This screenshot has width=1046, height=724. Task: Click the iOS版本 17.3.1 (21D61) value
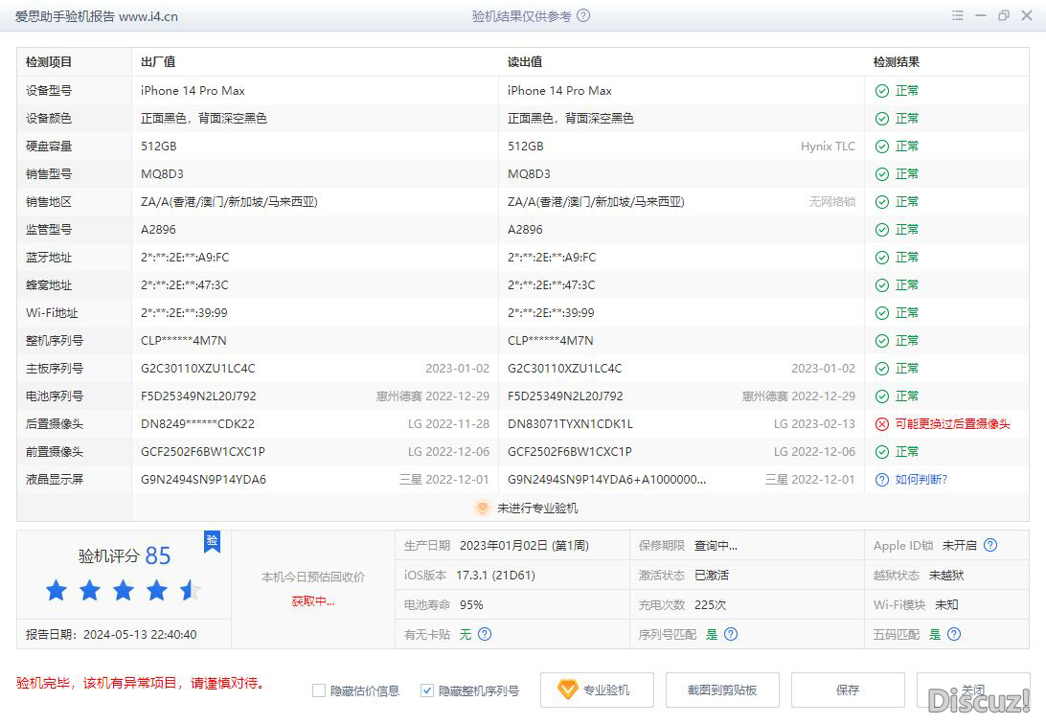[x=495, y=576]
